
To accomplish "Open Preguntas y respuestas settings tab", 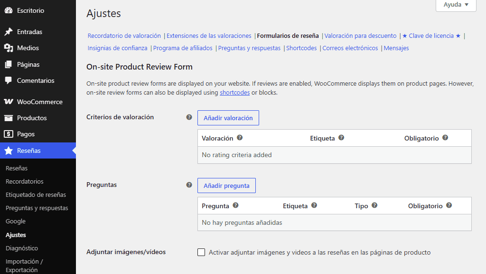I will 249,48.
